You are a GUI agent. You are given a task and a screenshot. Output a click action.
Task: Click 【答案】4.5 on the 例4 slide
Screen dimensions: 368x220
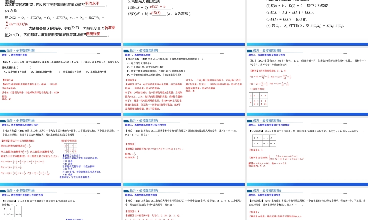132,212
